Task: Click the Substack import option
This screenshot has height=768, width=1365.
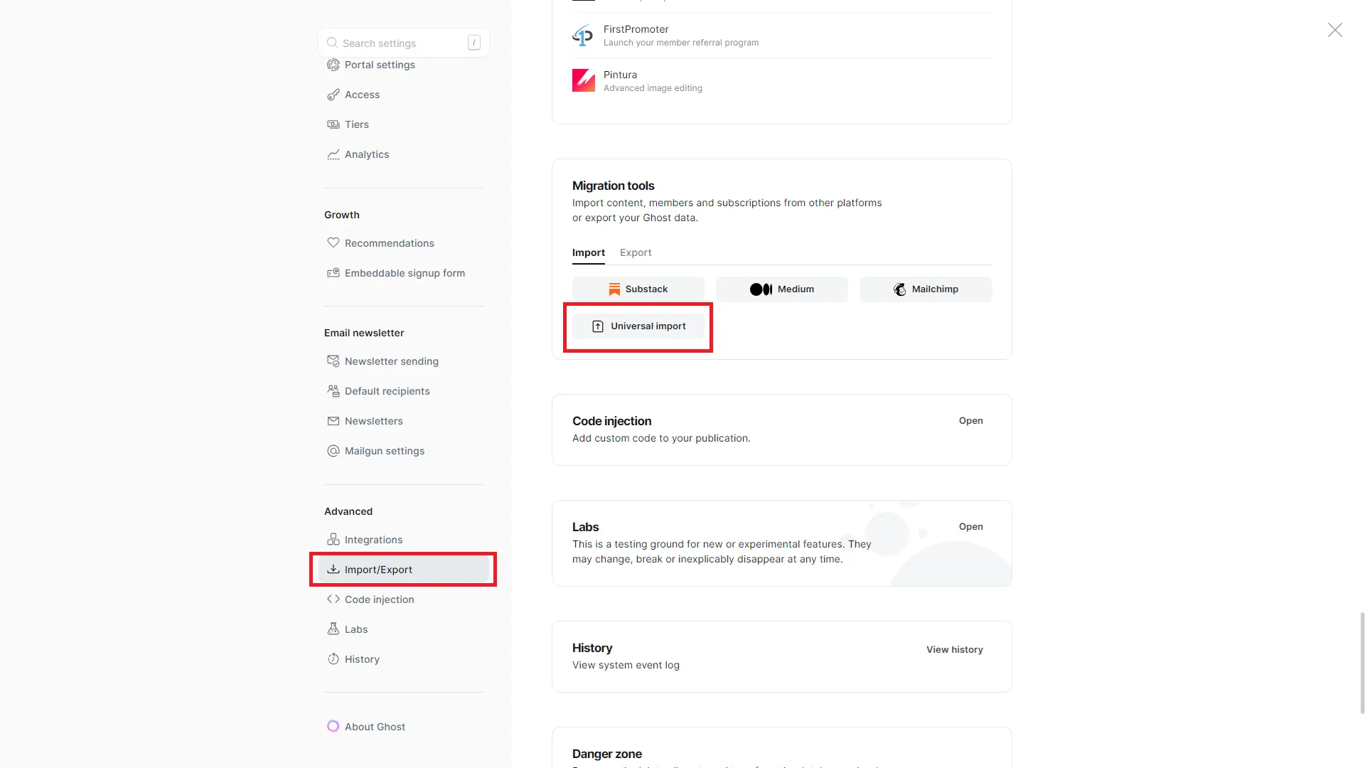Action: tap(638, 289)
